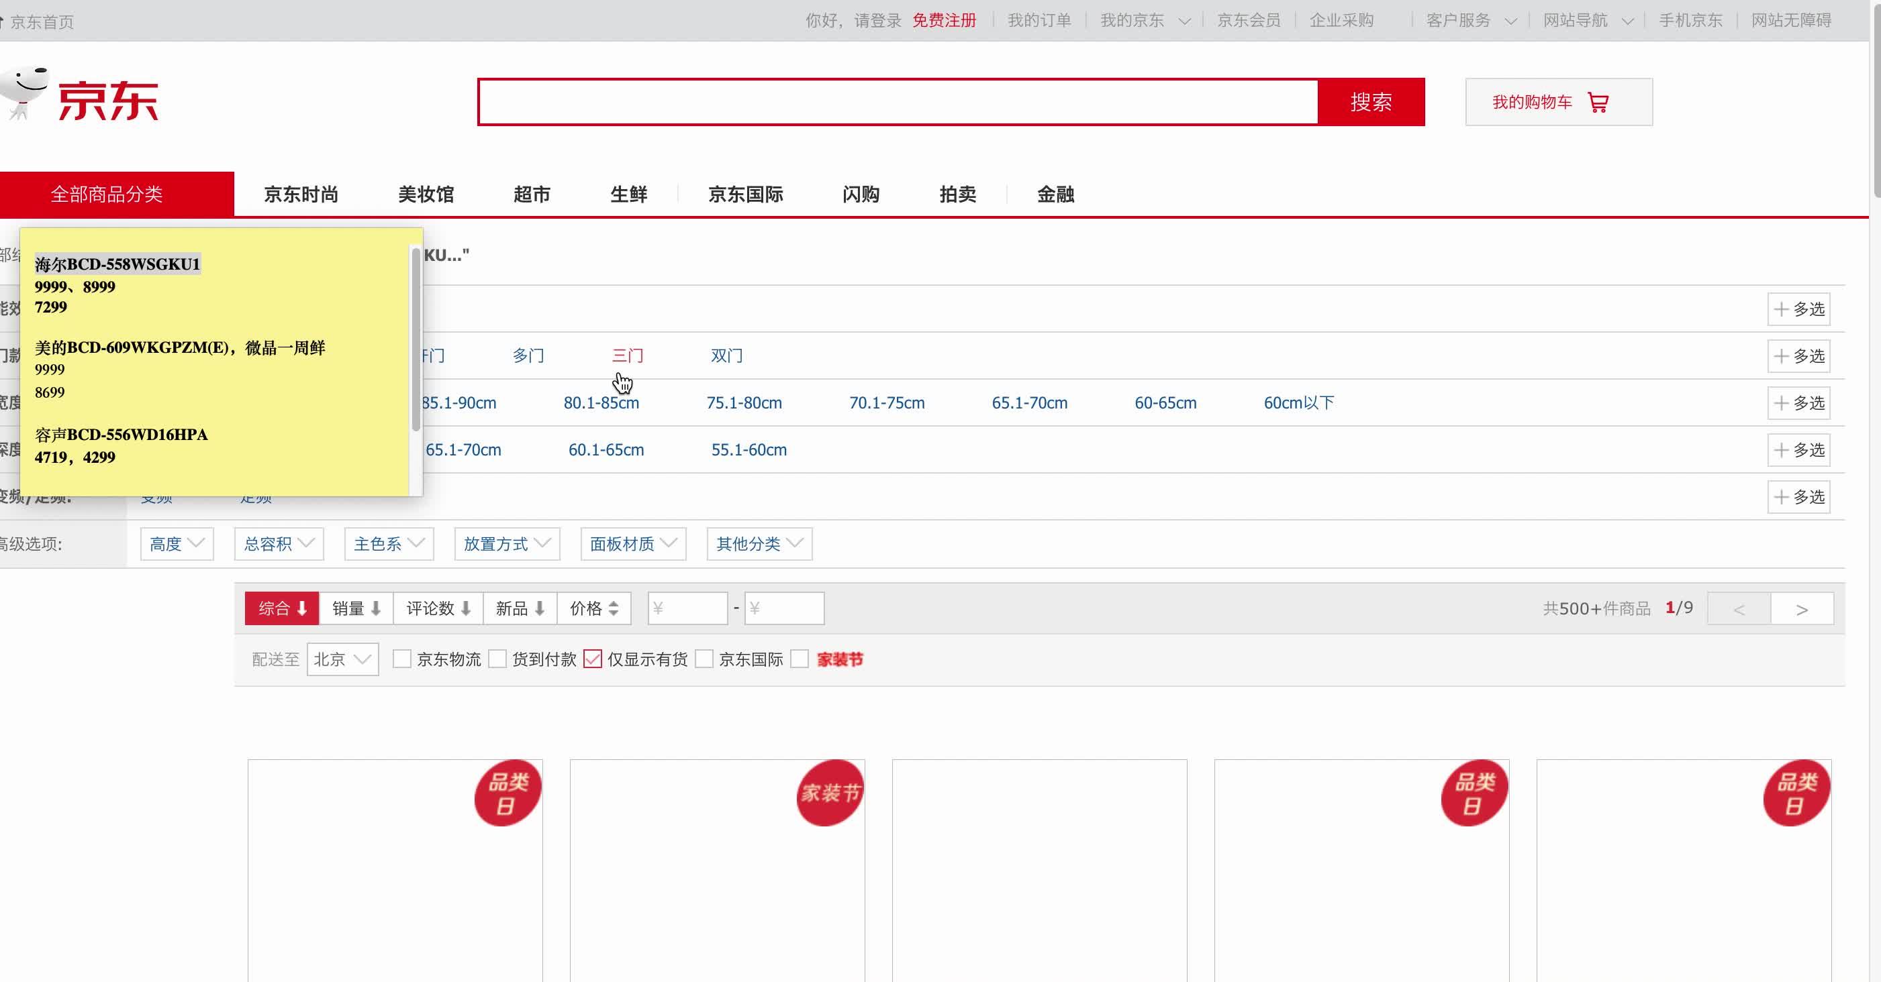Click 多选 plus button in 变频/定频 row
Viewport: 1881px width, 982px height.
pos(1798,497)
